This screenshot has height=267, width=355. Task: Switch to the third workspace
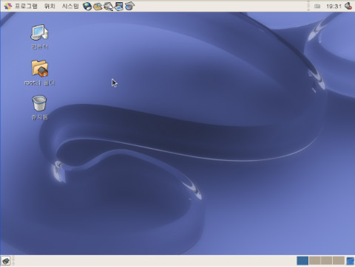326,260
